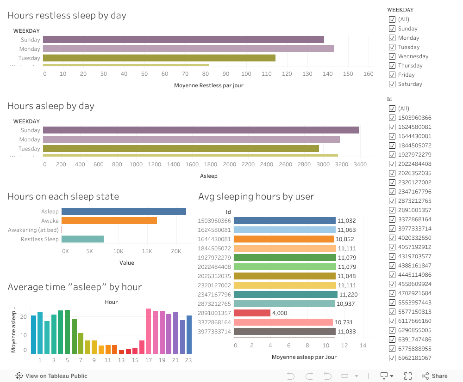Click the Revert icon in the toolbar

click(x=327, y=376)
